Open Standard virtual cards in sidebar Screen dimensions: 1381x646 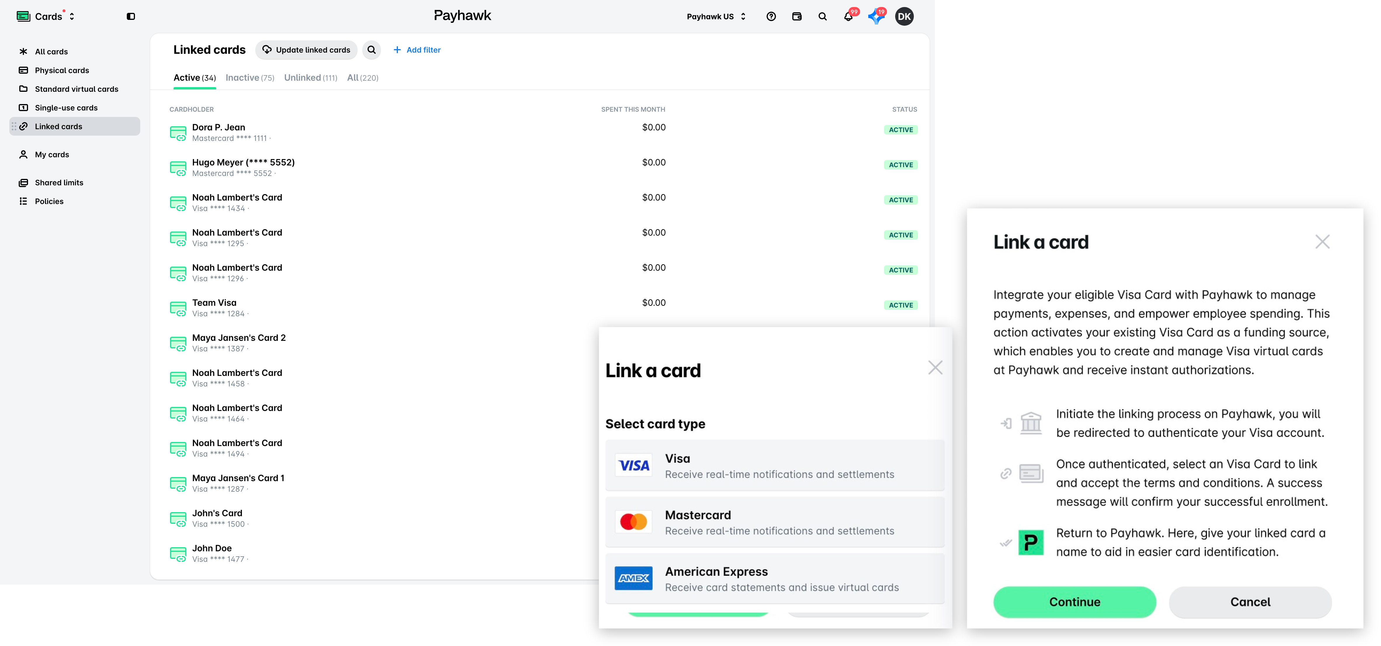pyautogui.click(x=75, y=89)
